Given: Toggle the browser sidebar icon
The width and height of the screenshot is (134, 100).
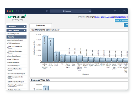Looking at the screenshot, I should [x=17, y=11].
